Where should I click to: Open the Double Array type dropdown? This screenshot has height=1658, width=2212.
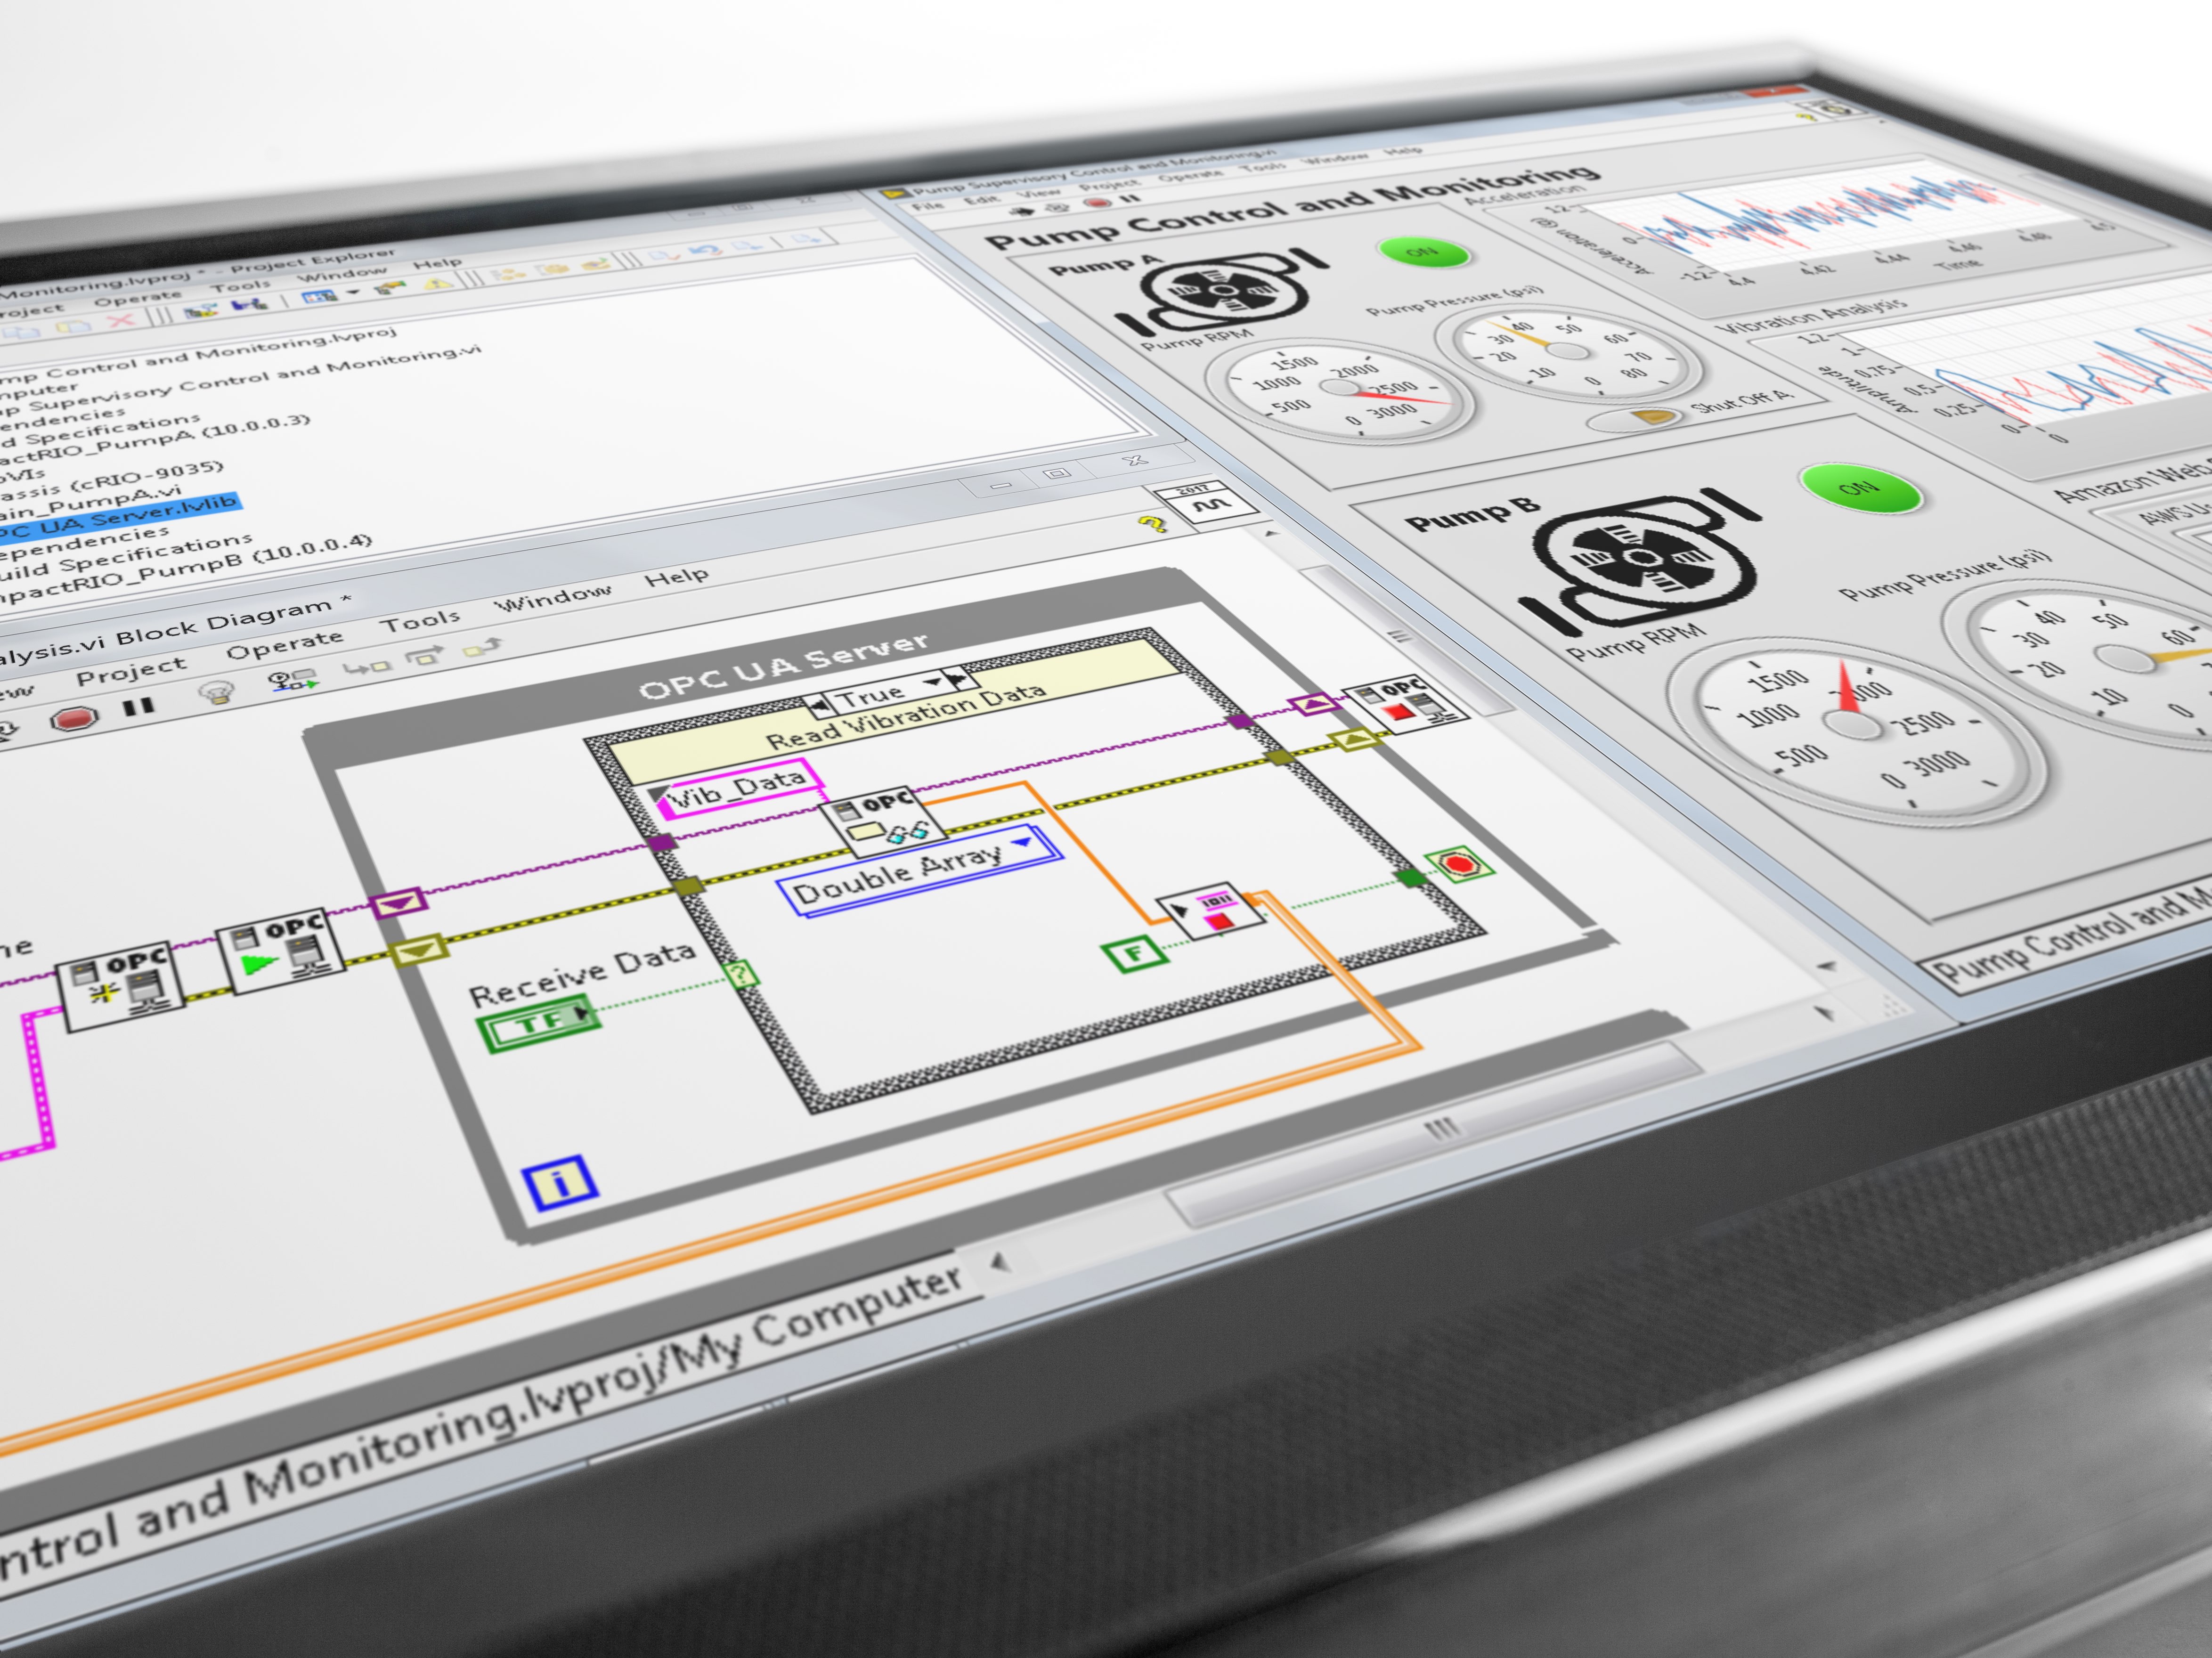1022,843
